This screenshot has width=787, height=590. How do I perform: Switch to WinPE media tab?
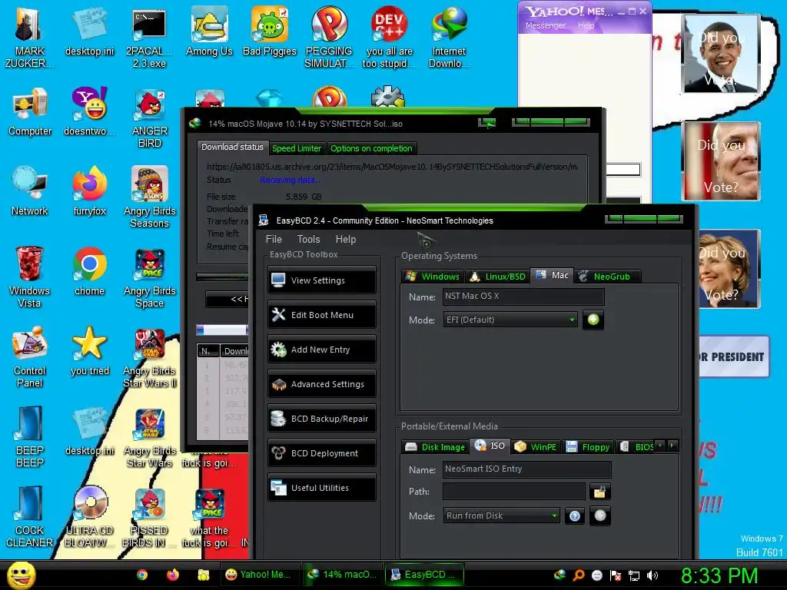coord(536,447)
